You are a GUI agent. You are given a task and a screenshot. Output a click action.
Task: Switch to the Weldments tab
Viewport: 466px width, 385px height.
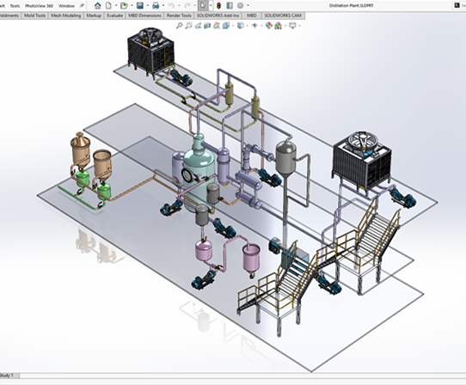click(x=9, y=15)
